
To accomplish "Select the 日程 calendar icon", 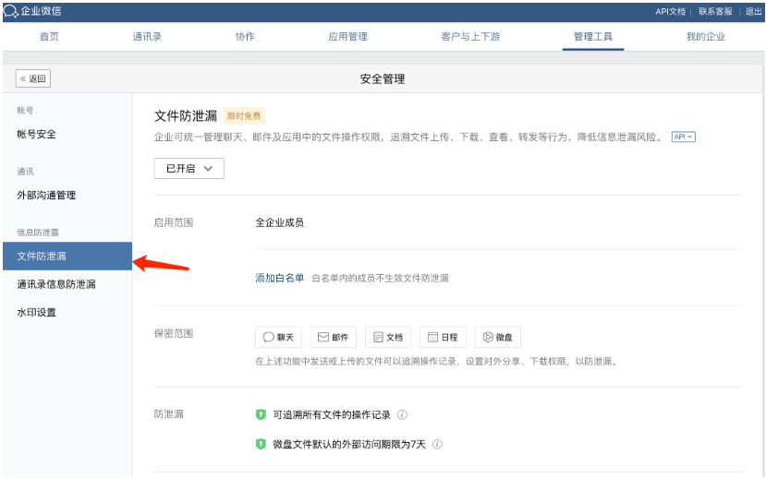I will click(432, 338).
